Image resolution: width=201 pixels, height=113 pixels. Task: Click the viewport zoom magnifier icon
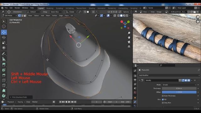pyautogui.click(x=129, y=33)
